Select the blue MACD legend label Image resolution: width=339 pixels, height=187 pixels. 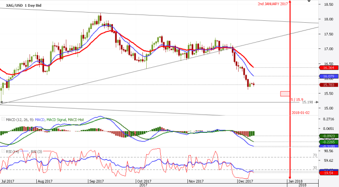40,120
